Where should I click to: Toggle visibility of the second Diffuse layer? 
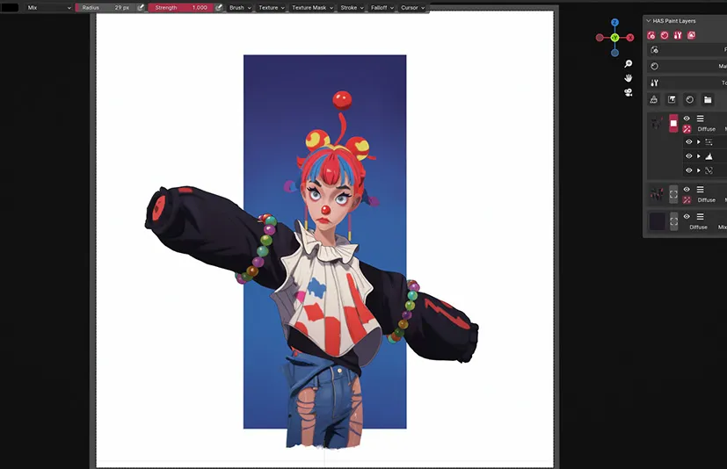(x=687, y=189)
